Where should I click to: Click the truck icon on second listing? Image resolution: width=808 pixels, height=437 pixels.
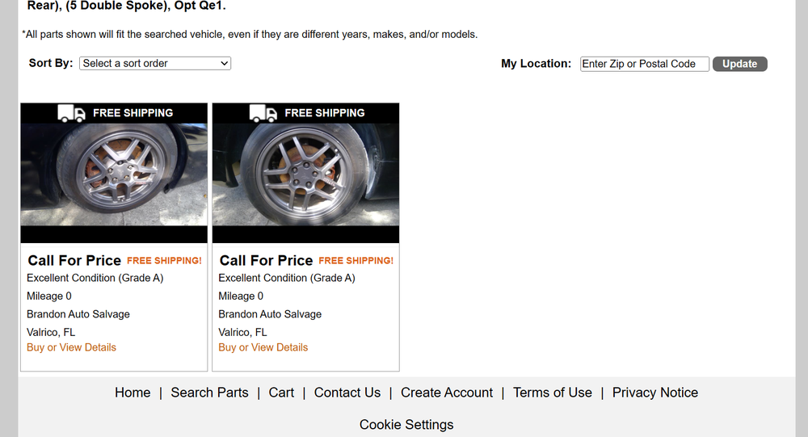point(263,113)
